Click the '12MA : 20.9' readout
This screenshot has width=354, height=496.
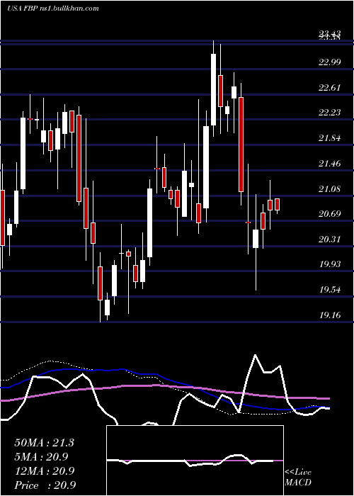tap(44, 471)
